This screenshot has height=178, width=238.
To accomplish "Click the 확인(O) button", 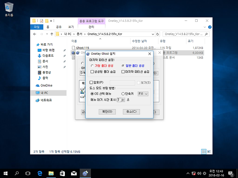I will (107, 112).
